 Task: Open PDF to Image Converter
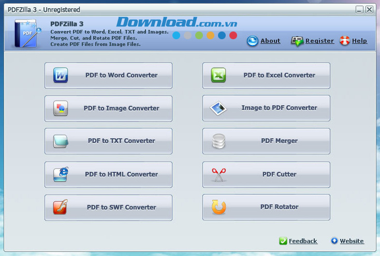108,108
